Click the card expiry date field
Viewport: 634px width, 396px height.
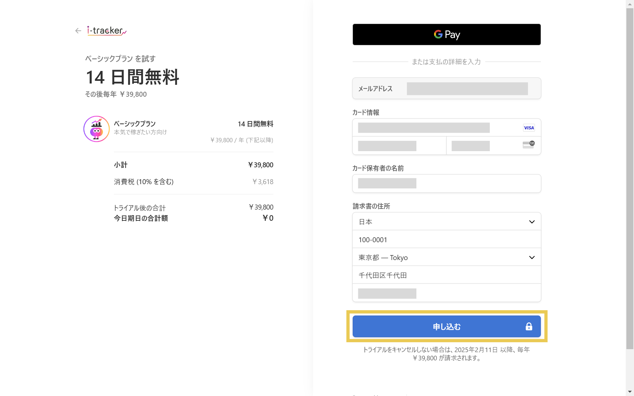point(399,146)
